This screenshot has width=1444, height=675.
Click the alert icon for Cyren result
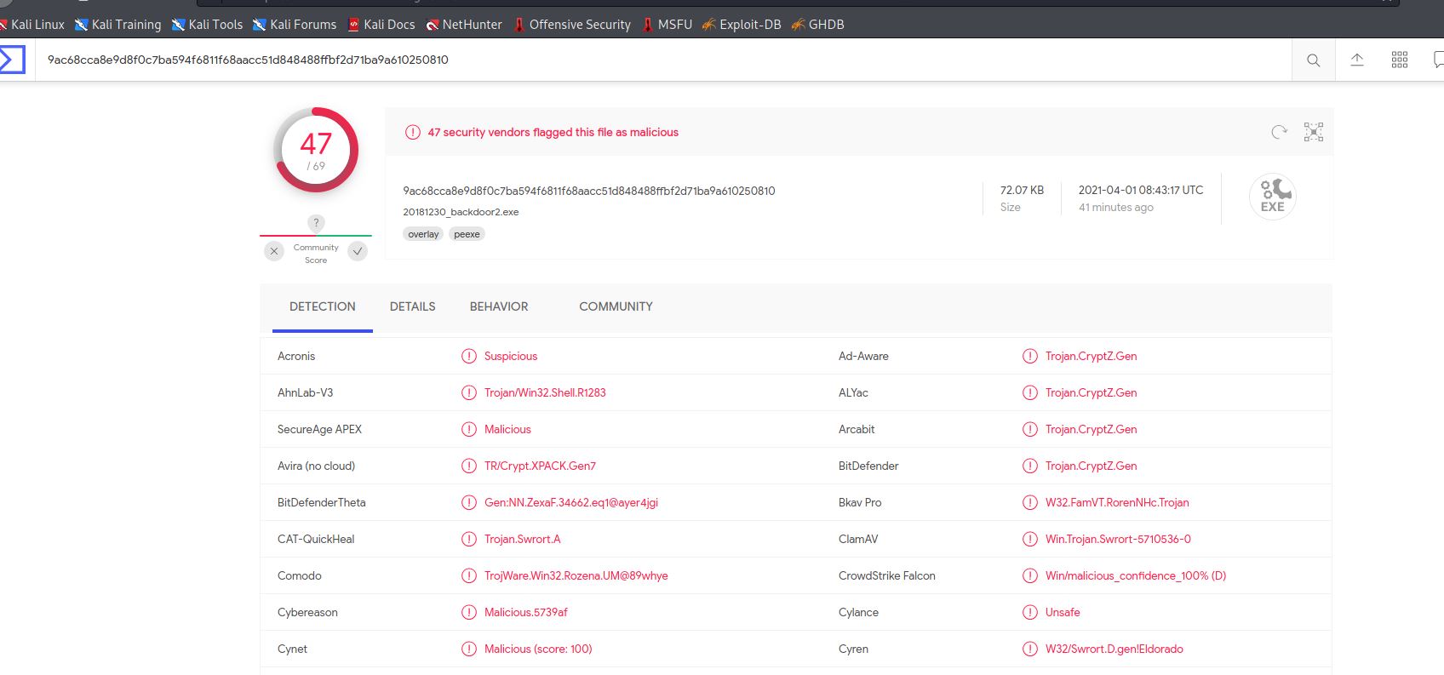tap(1030, 649)
